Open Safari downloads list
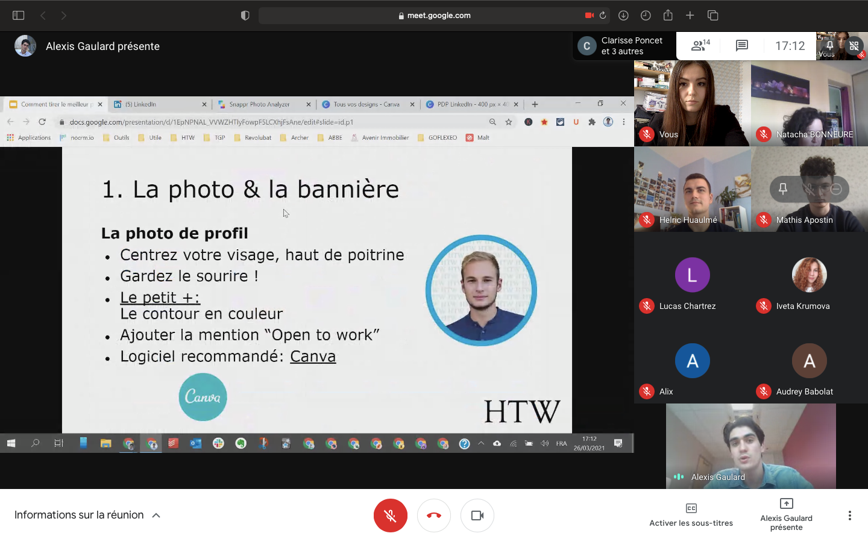The width and height of the screenshot is (868, 542). pyautogui.click(x=623, y=16)
